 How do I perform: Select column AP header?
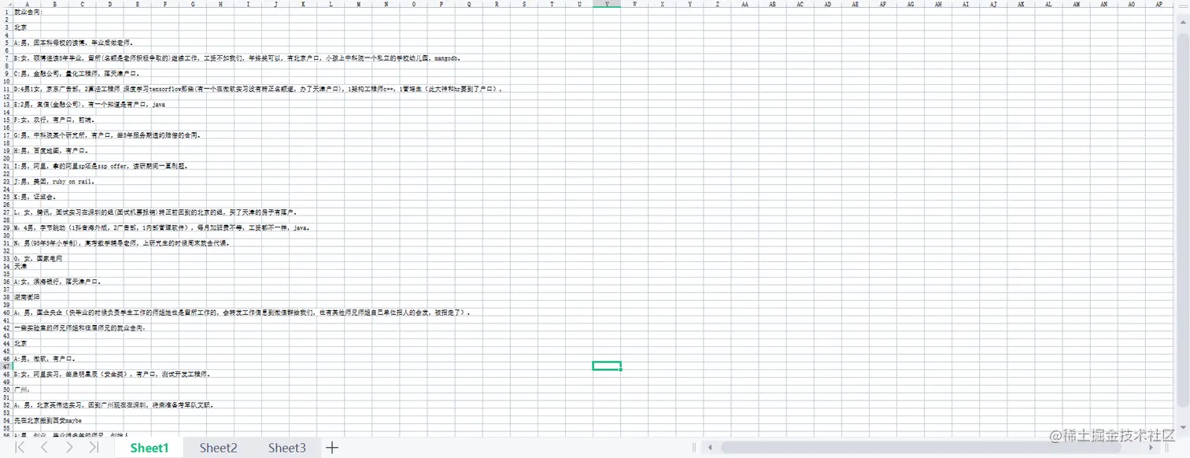(1159, 4)
